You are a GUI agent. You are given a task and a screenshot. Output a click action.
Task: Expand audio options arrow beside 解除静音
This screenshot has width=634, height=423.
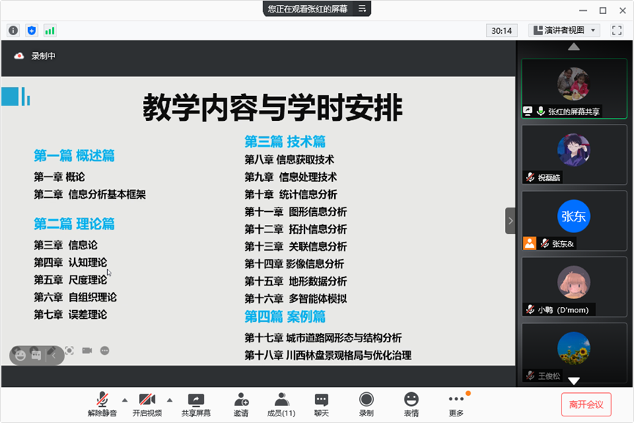125,400
